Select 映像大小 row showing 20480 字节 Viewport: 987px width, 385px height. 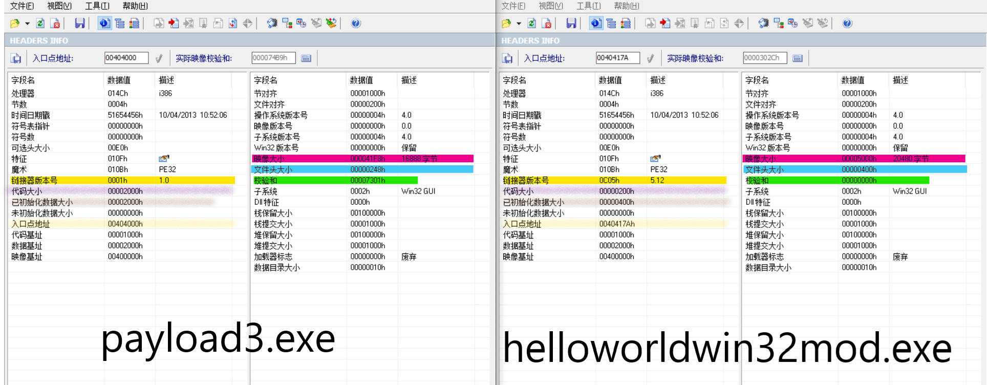854,159
